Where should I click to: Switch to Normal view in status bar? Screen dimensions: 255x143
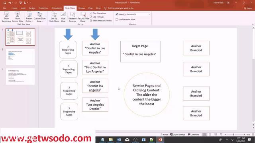(x=204, y=135)
